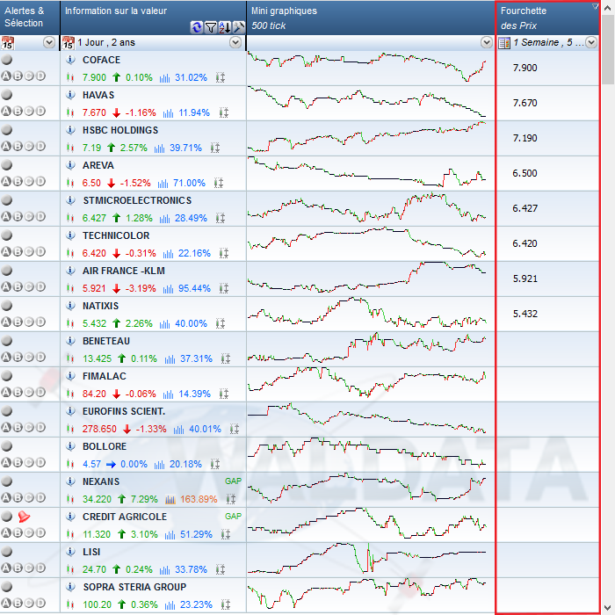Click price range icon after COFACE 31.02%
Image resolution: width=615 pixels, height=615 pixels.
[221, 77]
